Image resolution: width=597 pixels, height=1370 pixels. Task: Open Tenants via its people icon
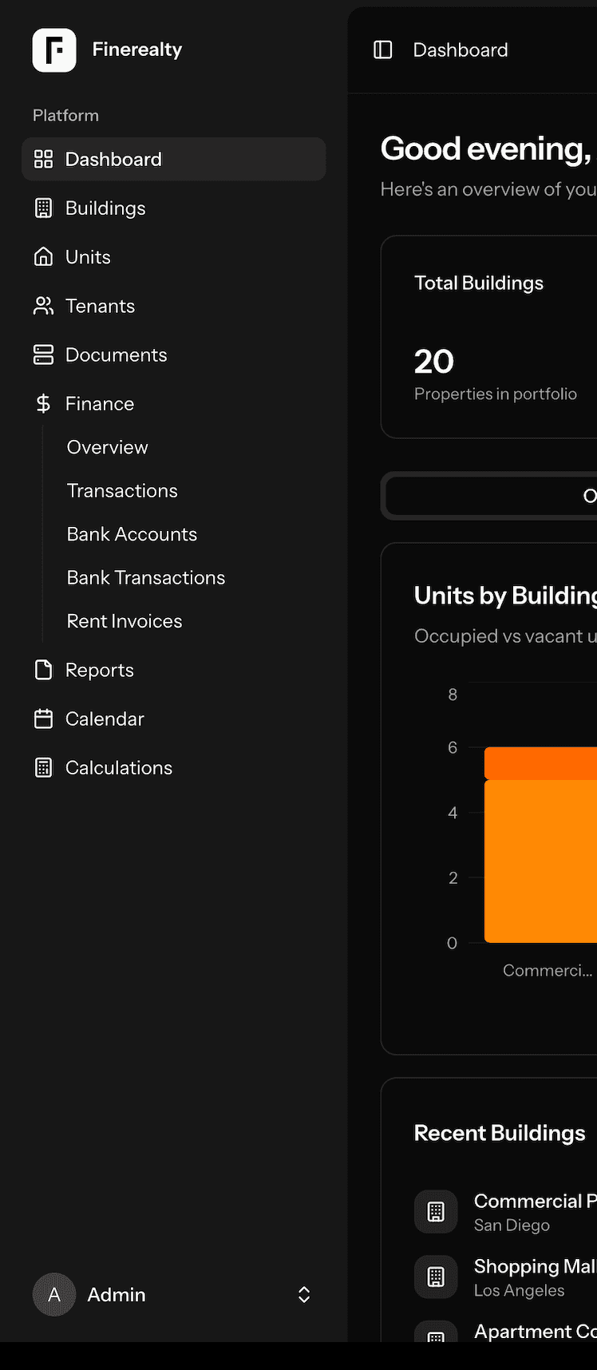43,305
